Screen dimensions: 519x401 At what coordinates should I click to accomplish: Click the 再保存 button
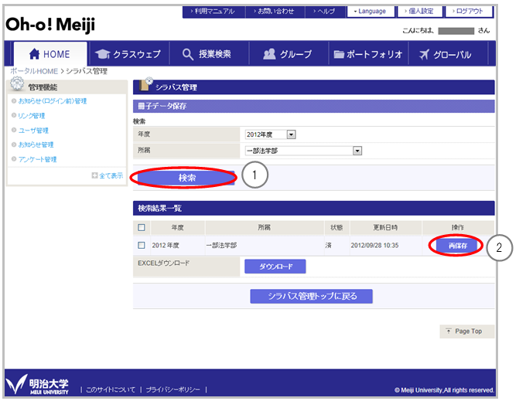pyautogui.click(x=457, y=246)
